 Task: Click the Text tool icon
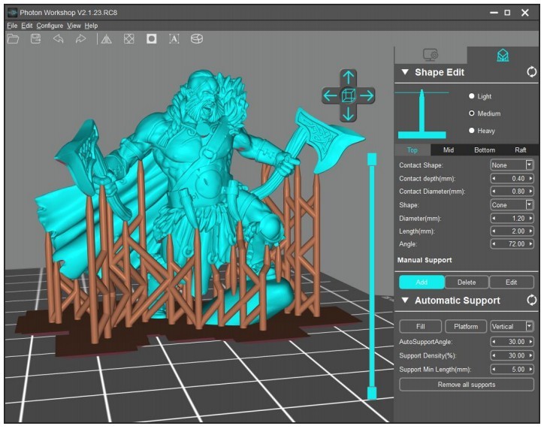click(x=174, y=39)
